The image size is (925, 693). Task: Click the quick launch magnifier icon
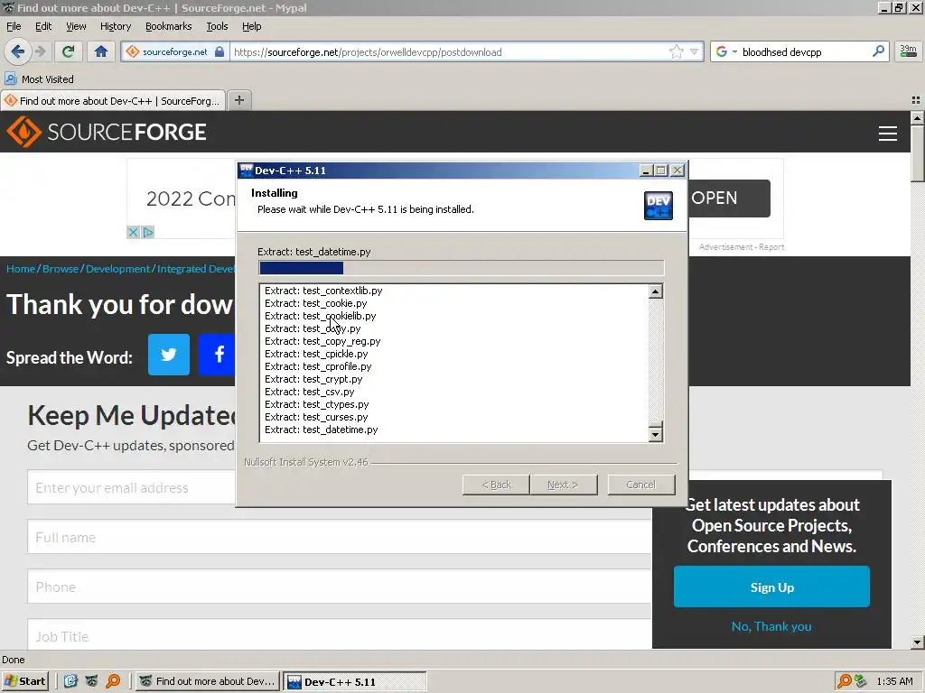[113, 681]
